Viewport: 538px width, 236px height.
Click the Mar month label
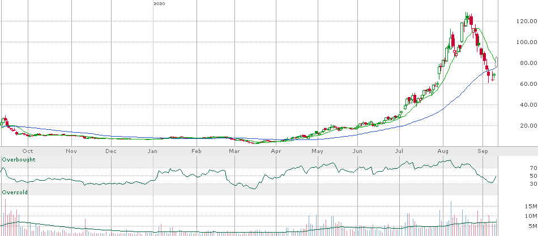pyautogui.click(x=234, y=151)
